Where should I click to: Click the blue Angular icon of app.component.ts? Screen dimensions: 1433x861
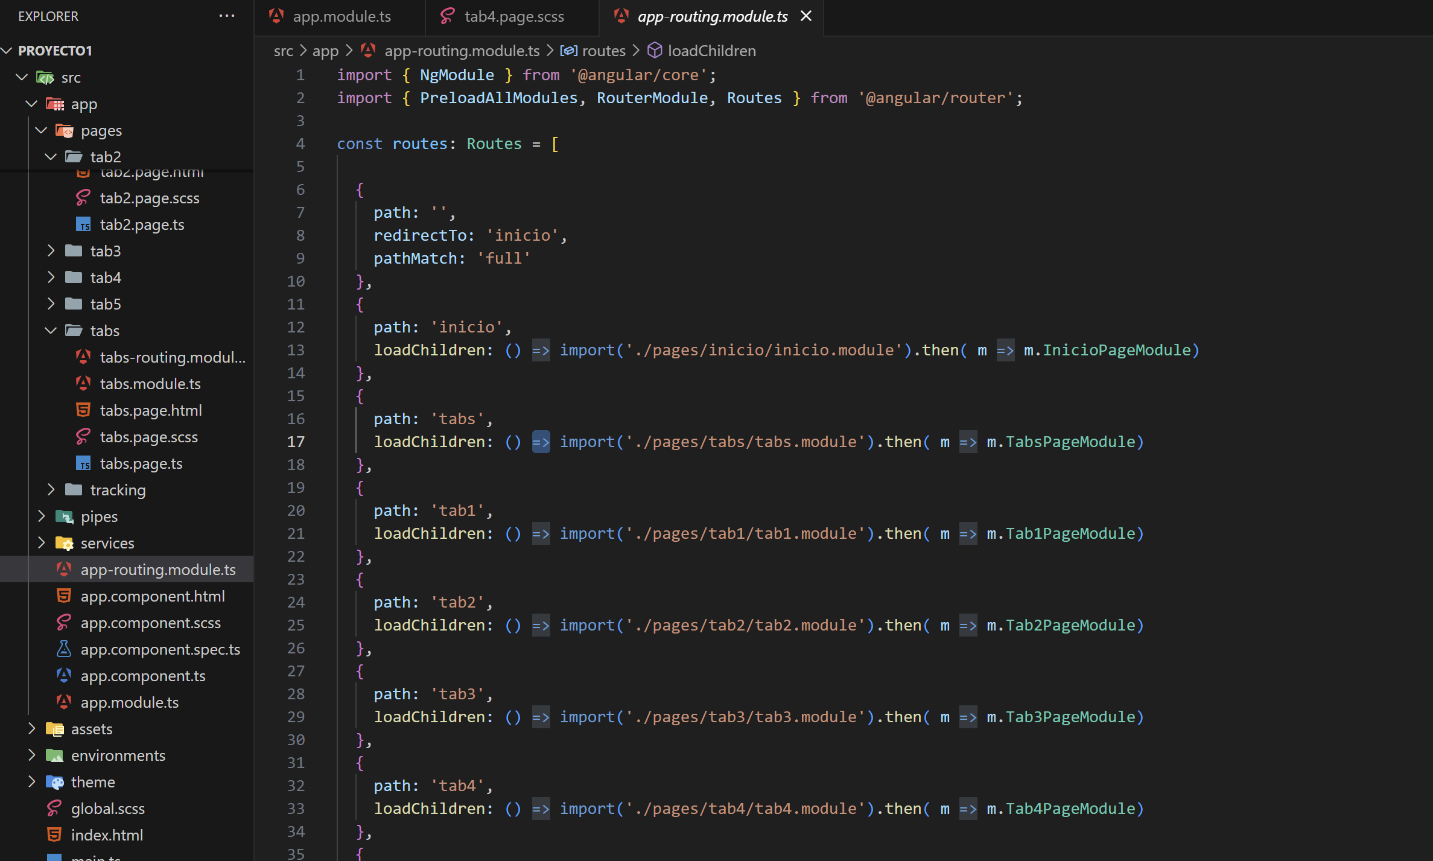click(64, 676)
